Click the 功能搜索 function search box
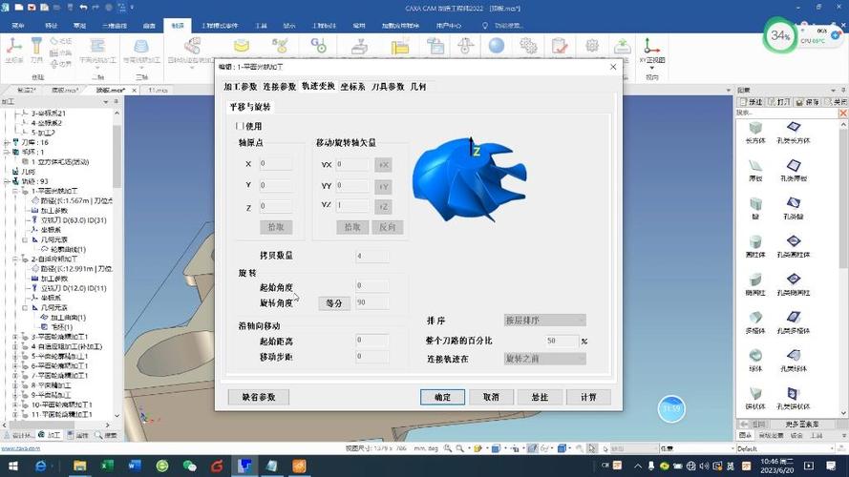This screenshot has height=477, width=849. pyautogui.click(x=508, y=26)
